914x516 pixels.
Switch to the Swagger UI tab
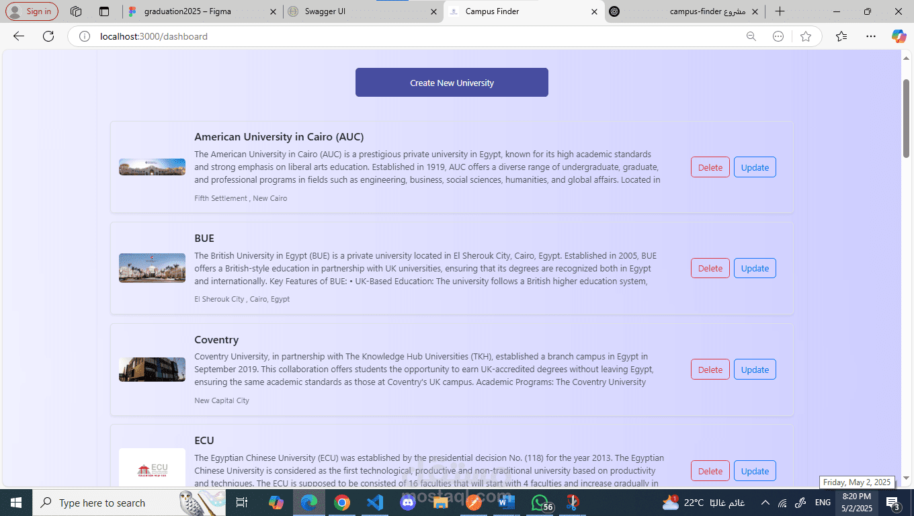coord(364,11)
